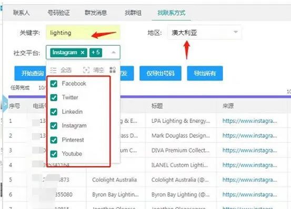This screenshot has width=291, height=209.
Task: Open Instagram link in row 2
Action: coord(249,135)
